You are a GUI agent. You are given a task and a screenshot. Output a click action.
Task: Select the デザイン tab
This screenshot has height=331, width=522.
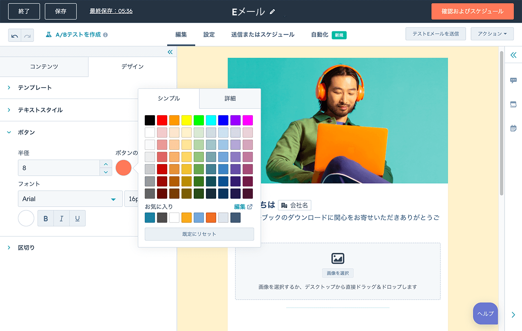[133, 67]
